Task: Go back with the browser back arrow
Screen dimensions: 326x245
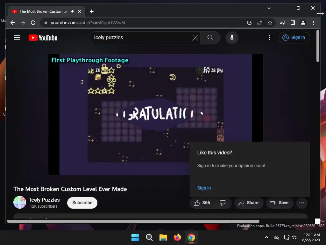Action: tap(13, 23)
